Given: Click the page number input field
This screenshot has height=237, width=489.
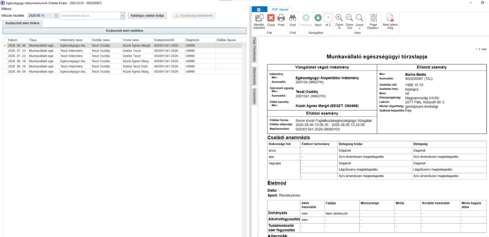Looking at the screenshot, I should coord(328,18).
